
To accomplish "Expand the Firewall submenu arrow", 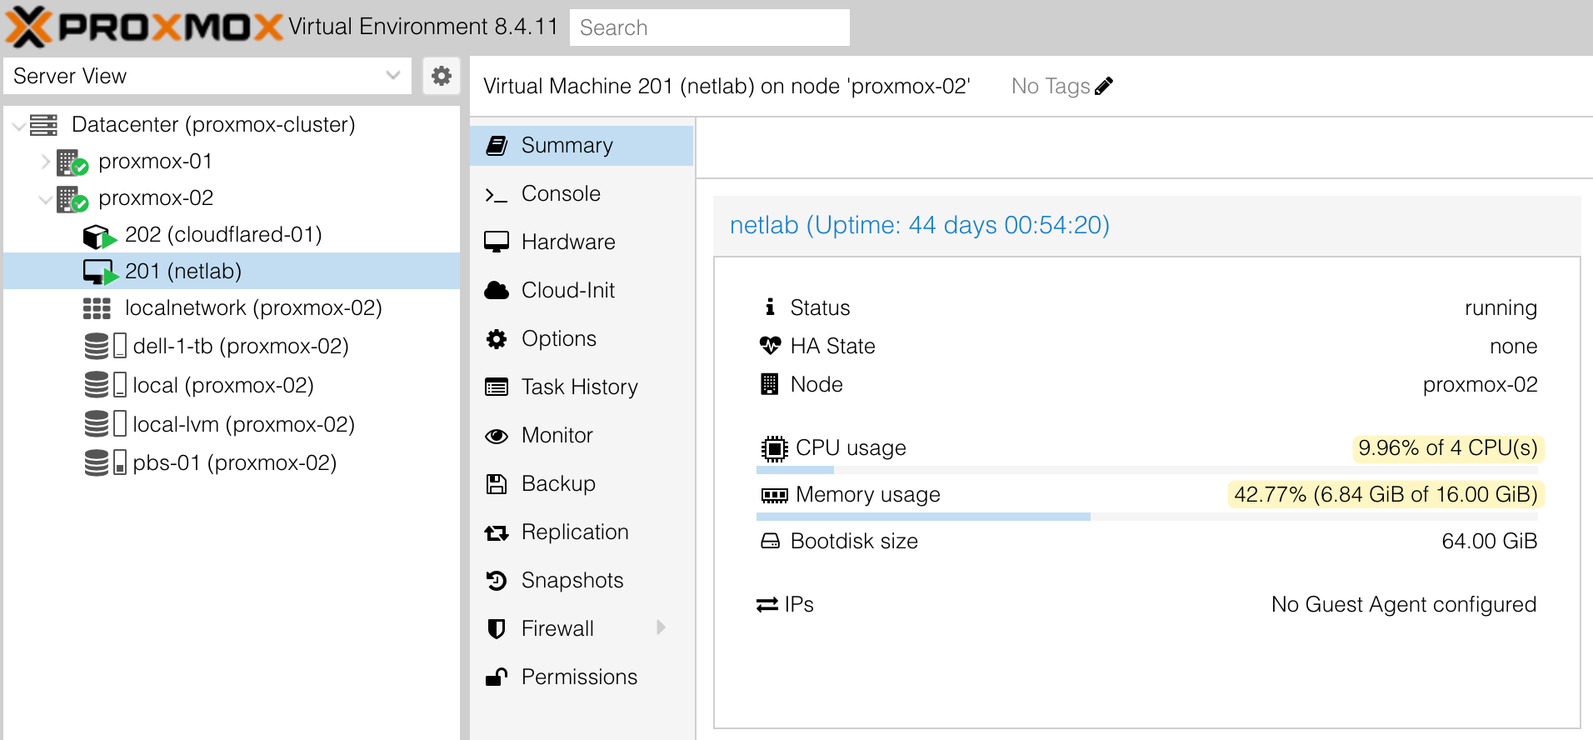I will 661,627.
